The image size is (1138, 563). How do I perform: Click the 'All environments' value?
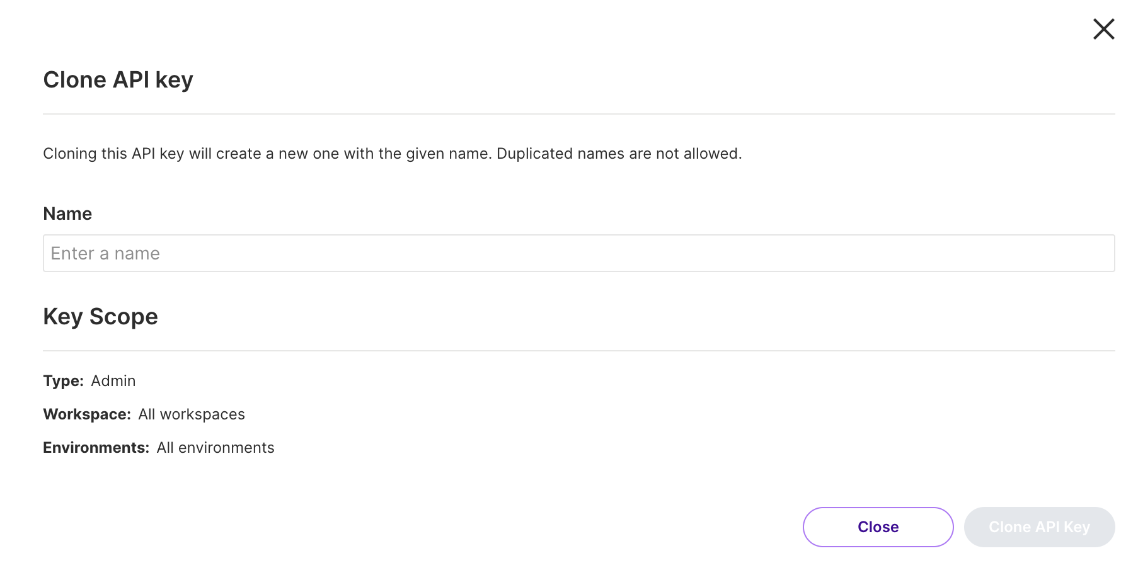coord(216,448)
